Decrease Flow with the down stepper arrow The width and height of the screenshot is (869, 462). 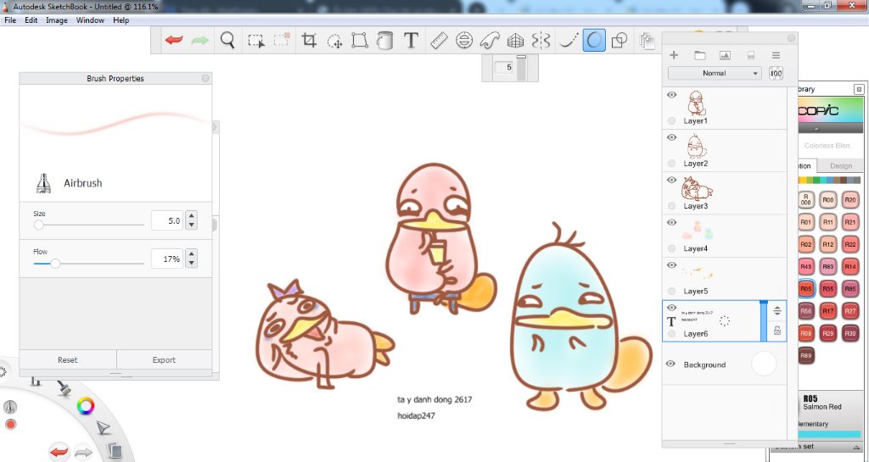pos(191,264)
